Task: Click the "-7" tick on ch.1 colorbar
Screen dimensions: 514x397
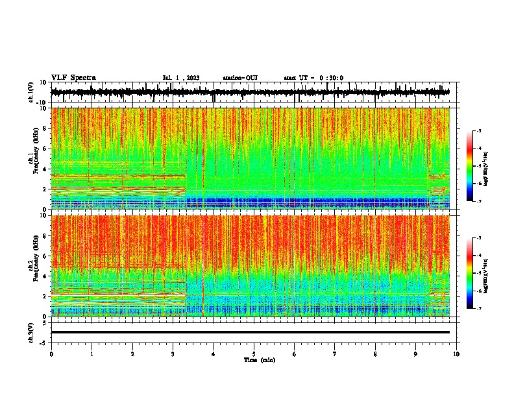Action: [x=478, y=201]
